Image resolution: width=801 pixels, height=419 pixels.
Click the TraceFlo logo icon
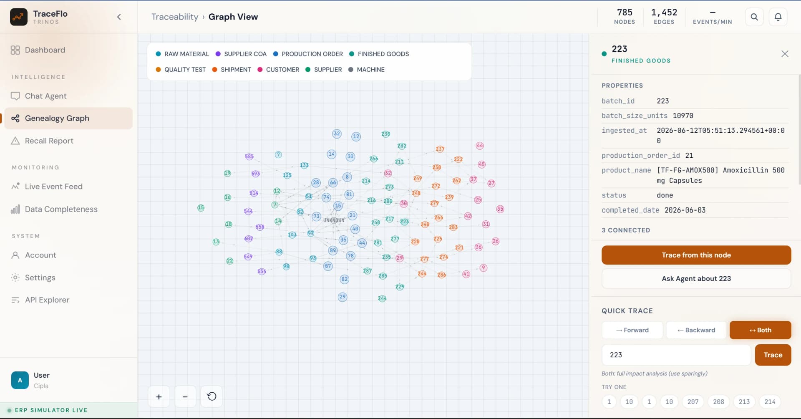click(x=19, y=17)
